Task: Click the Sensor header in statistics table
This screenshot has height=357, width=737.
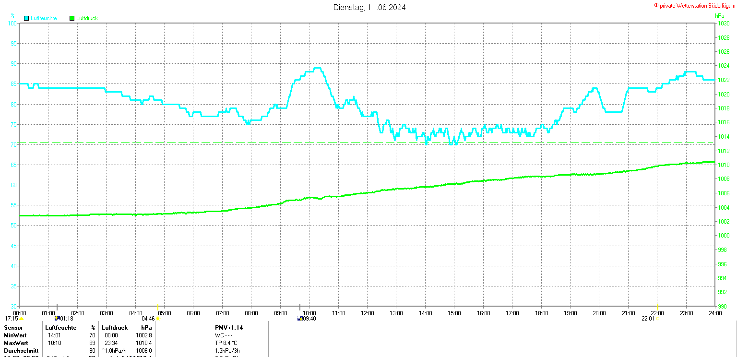Action: [13, 327]
